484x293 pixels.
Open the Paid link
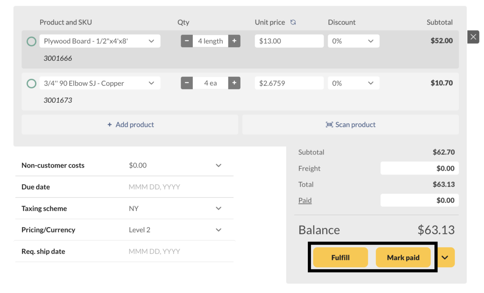coord(305,200)
